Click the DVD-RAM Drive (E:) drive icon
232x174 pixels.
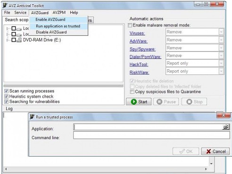click(x=19, y=40)
